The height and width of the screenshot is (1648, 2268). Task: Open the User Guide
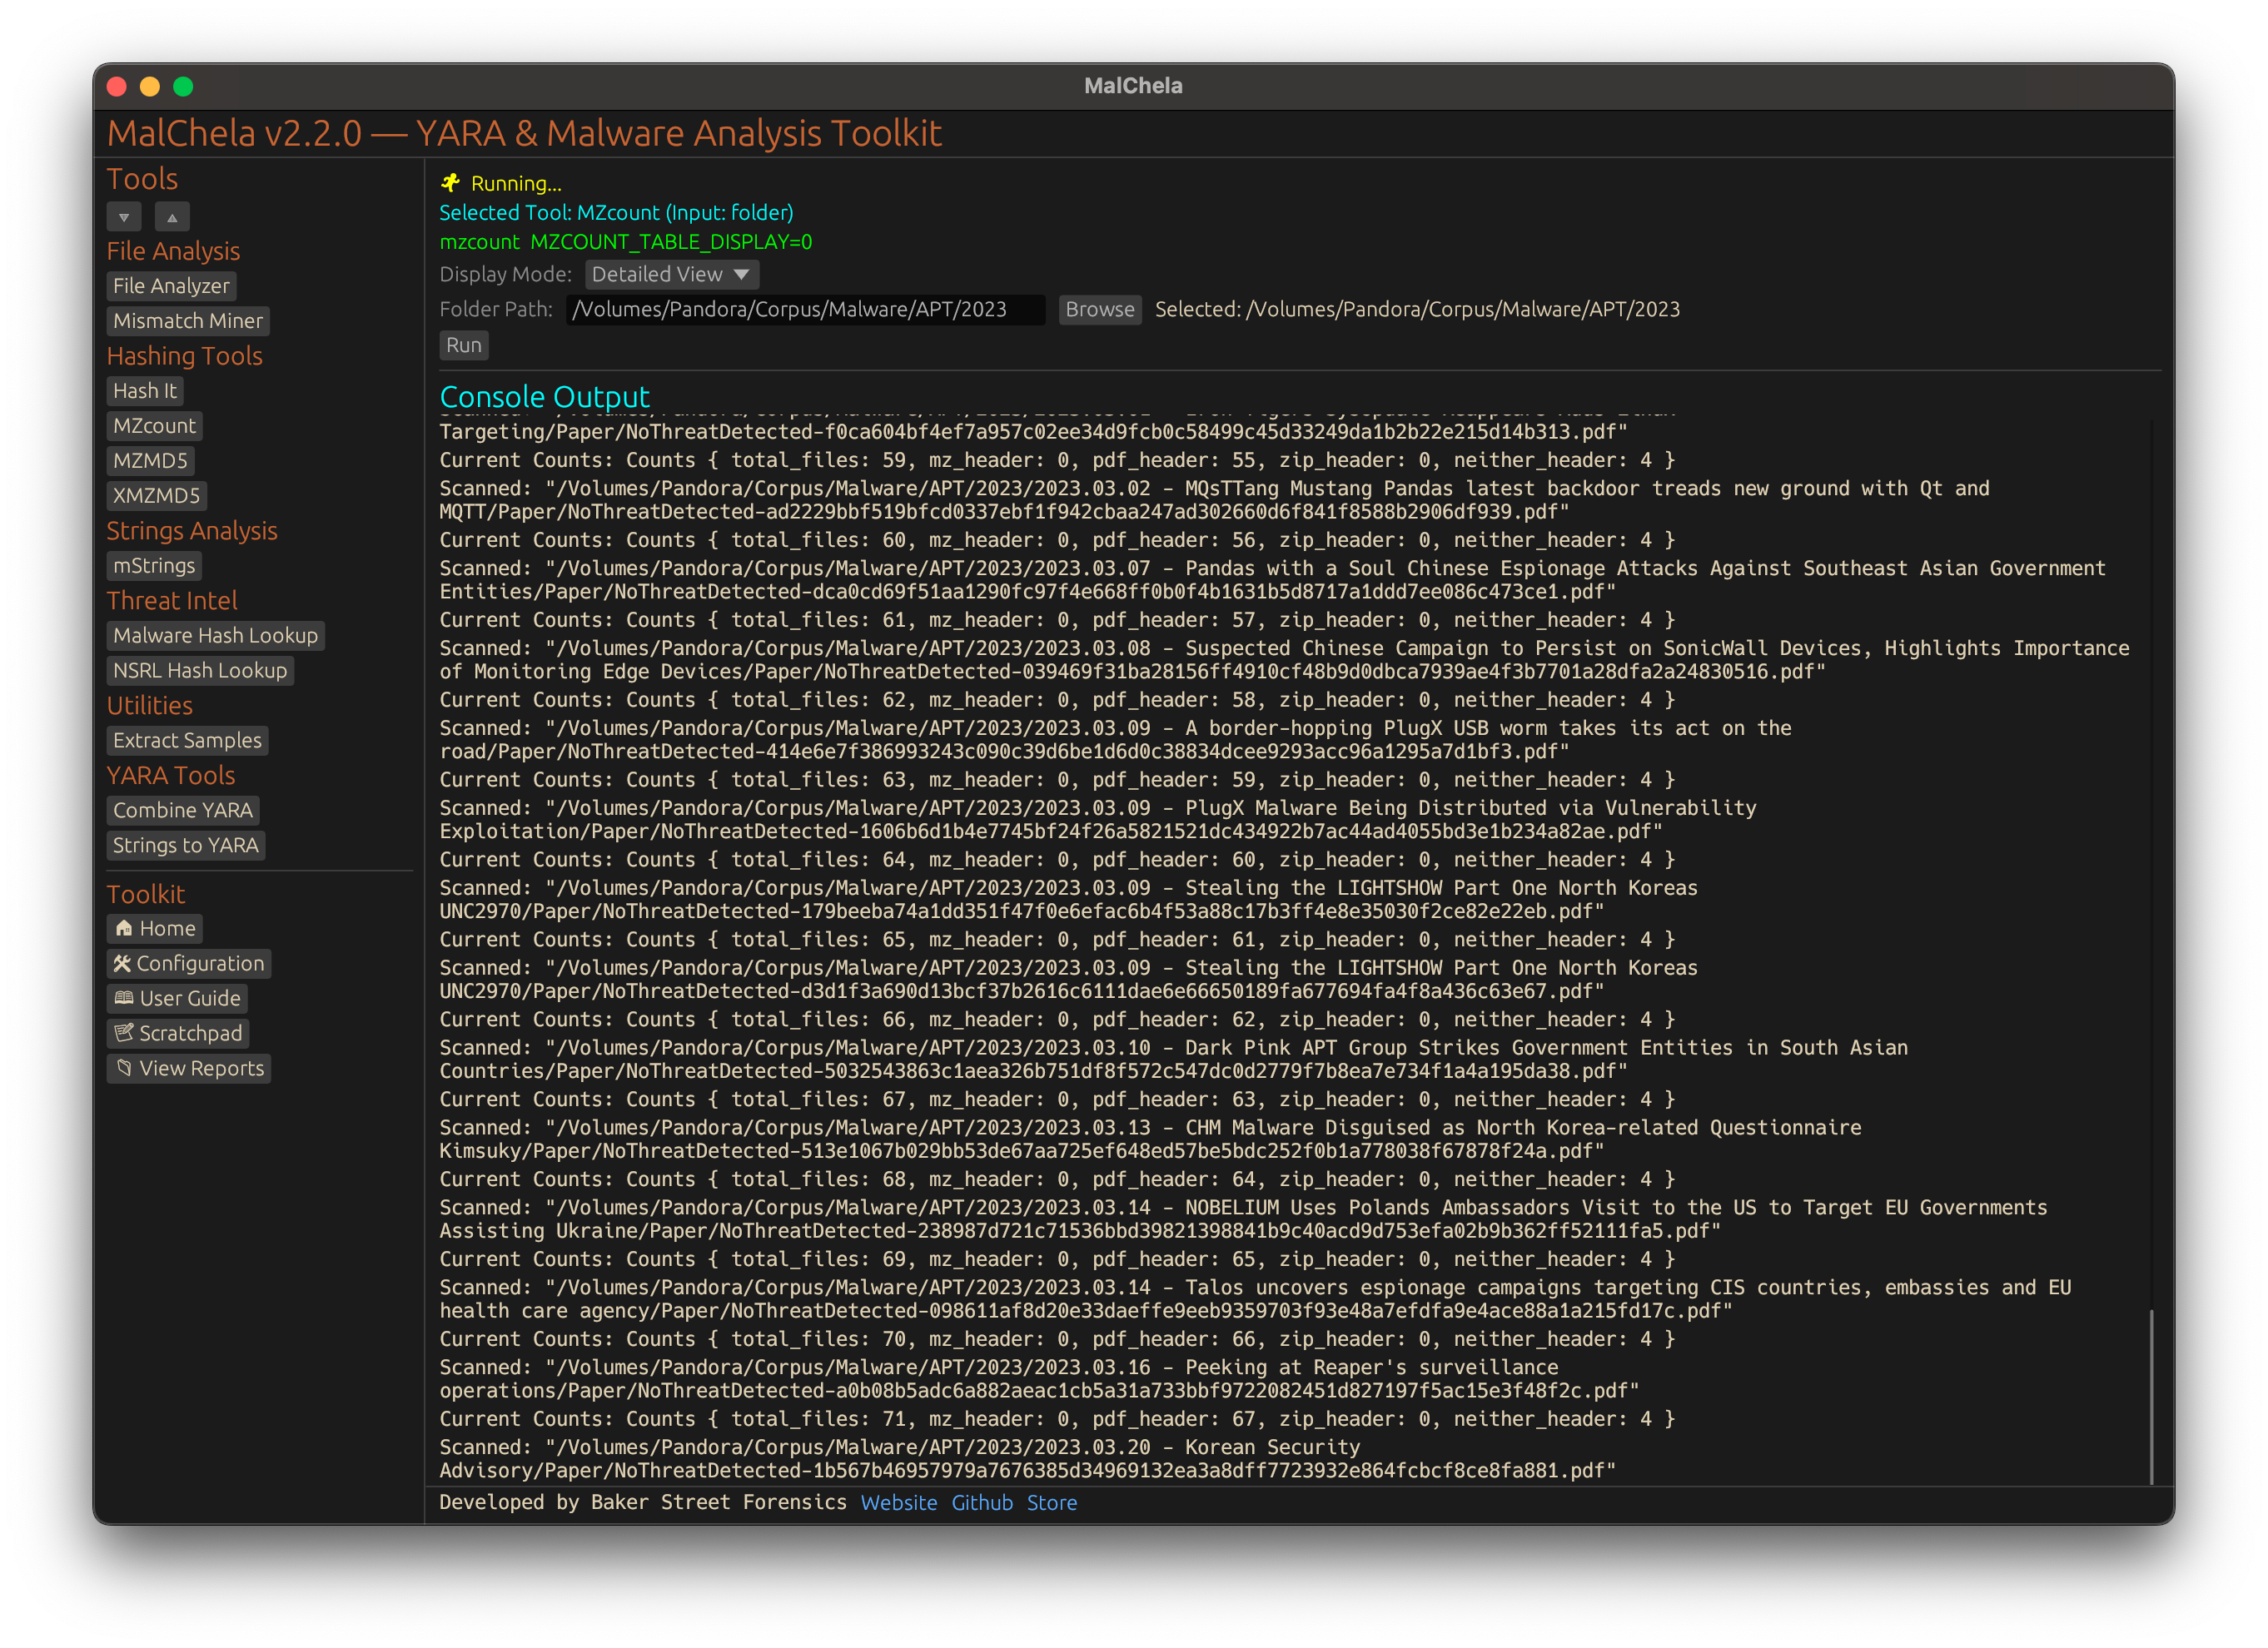[177, 999]
